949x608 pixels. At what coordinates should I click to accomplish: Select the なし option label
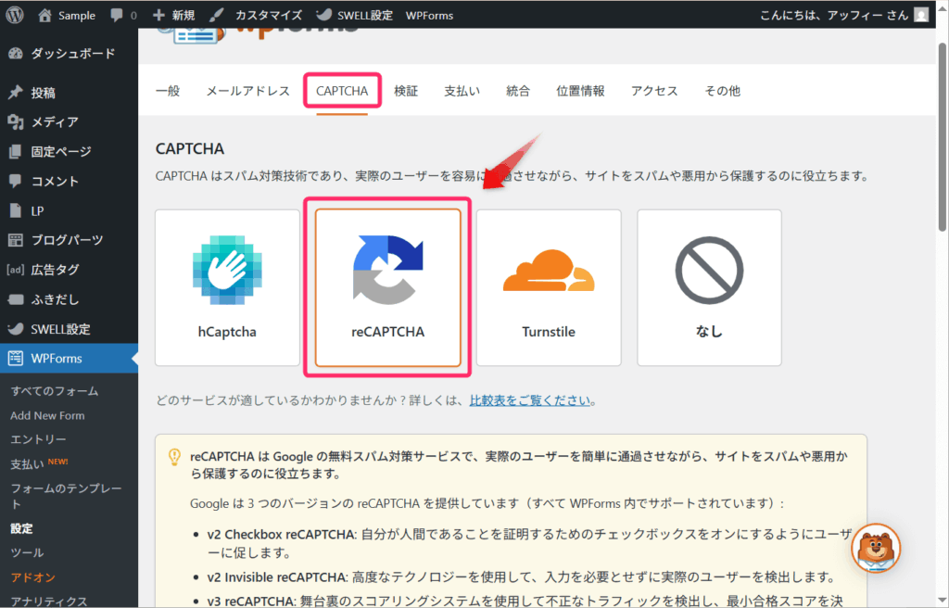(709, 331)
